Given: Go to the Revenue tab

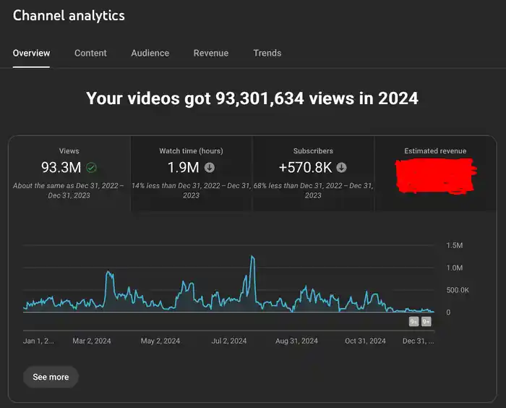Looking at the screenshot, I should pyautogui.click(x=211, y=53).
